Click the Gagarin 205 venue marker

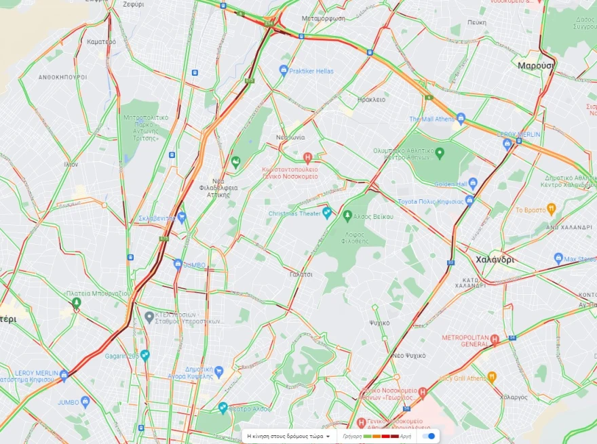click(x=145, y=356)
